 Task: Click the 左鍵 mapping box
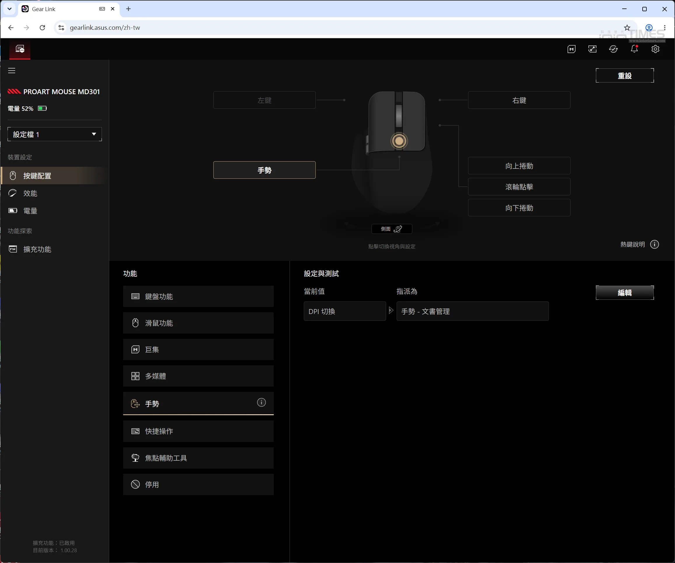264,100
